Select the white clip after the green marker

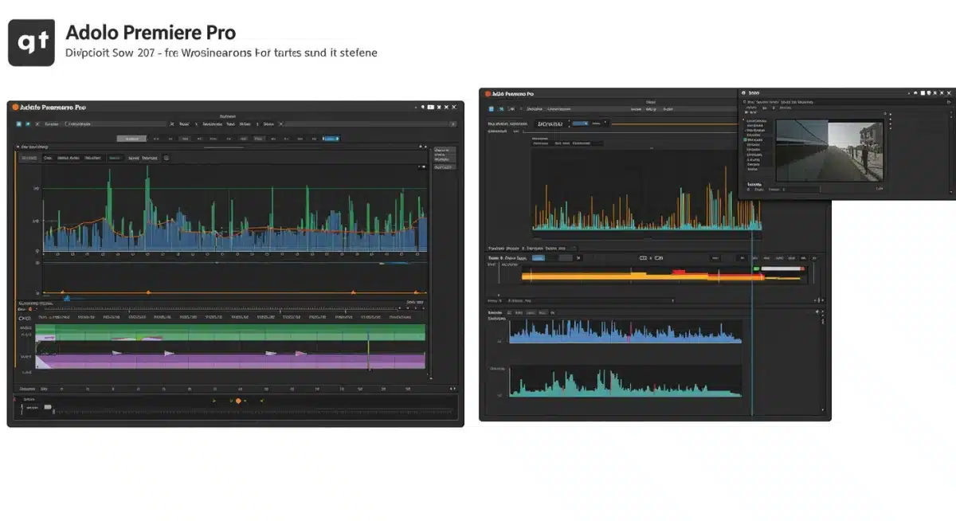pos(781,268)
